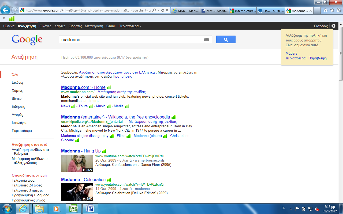
Task: Click rating icon next to Hung Up result
Action: 104,151
